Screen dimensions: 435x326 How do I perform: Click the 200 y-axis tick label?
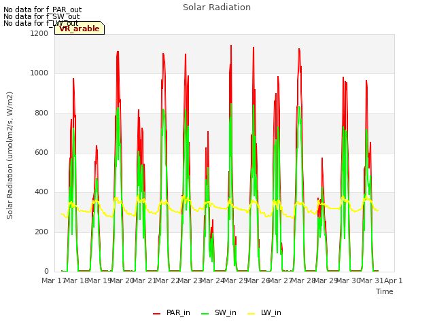41,232
